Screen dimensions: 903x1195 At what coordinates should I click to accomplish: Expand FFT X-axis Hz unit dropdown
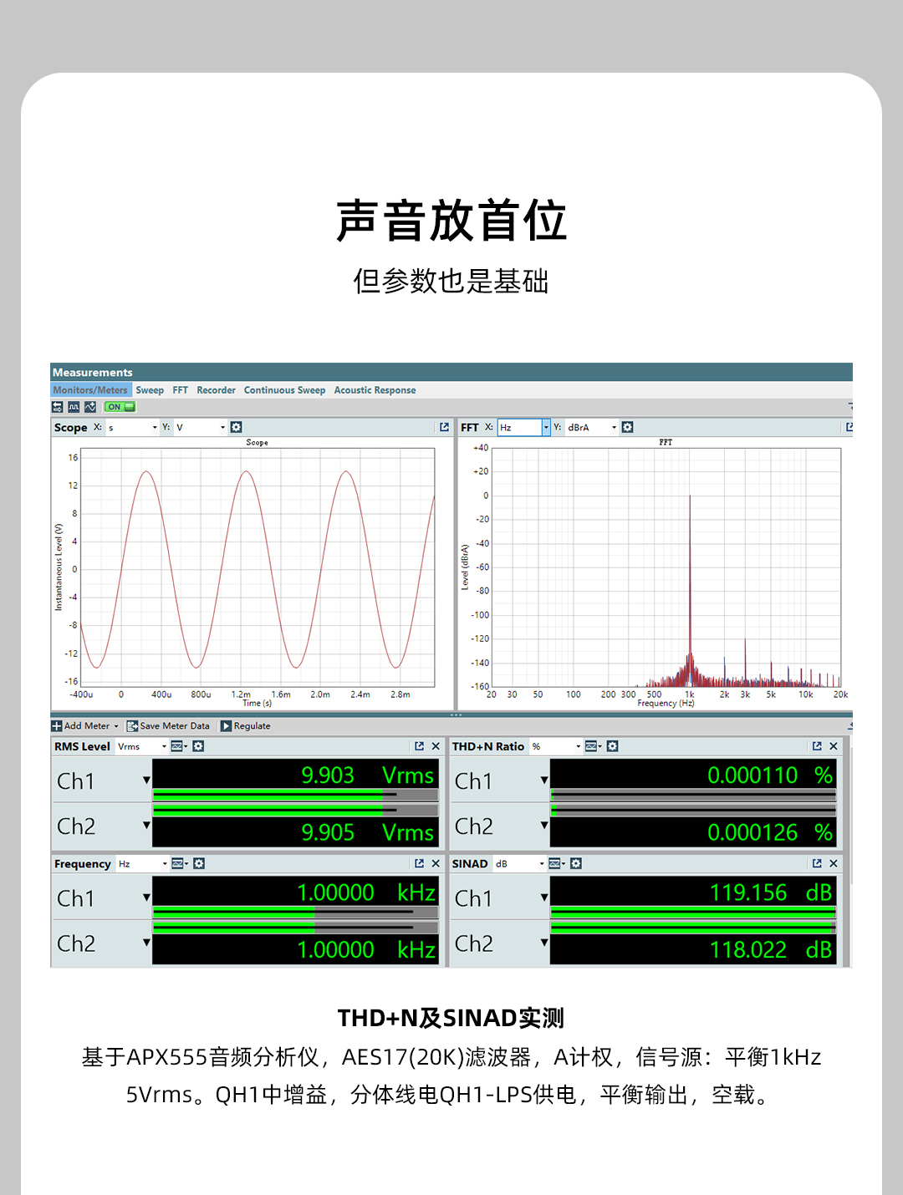546,427
